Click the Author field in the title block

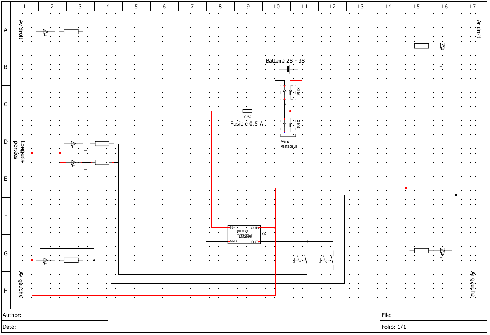[x=55, y=315]
